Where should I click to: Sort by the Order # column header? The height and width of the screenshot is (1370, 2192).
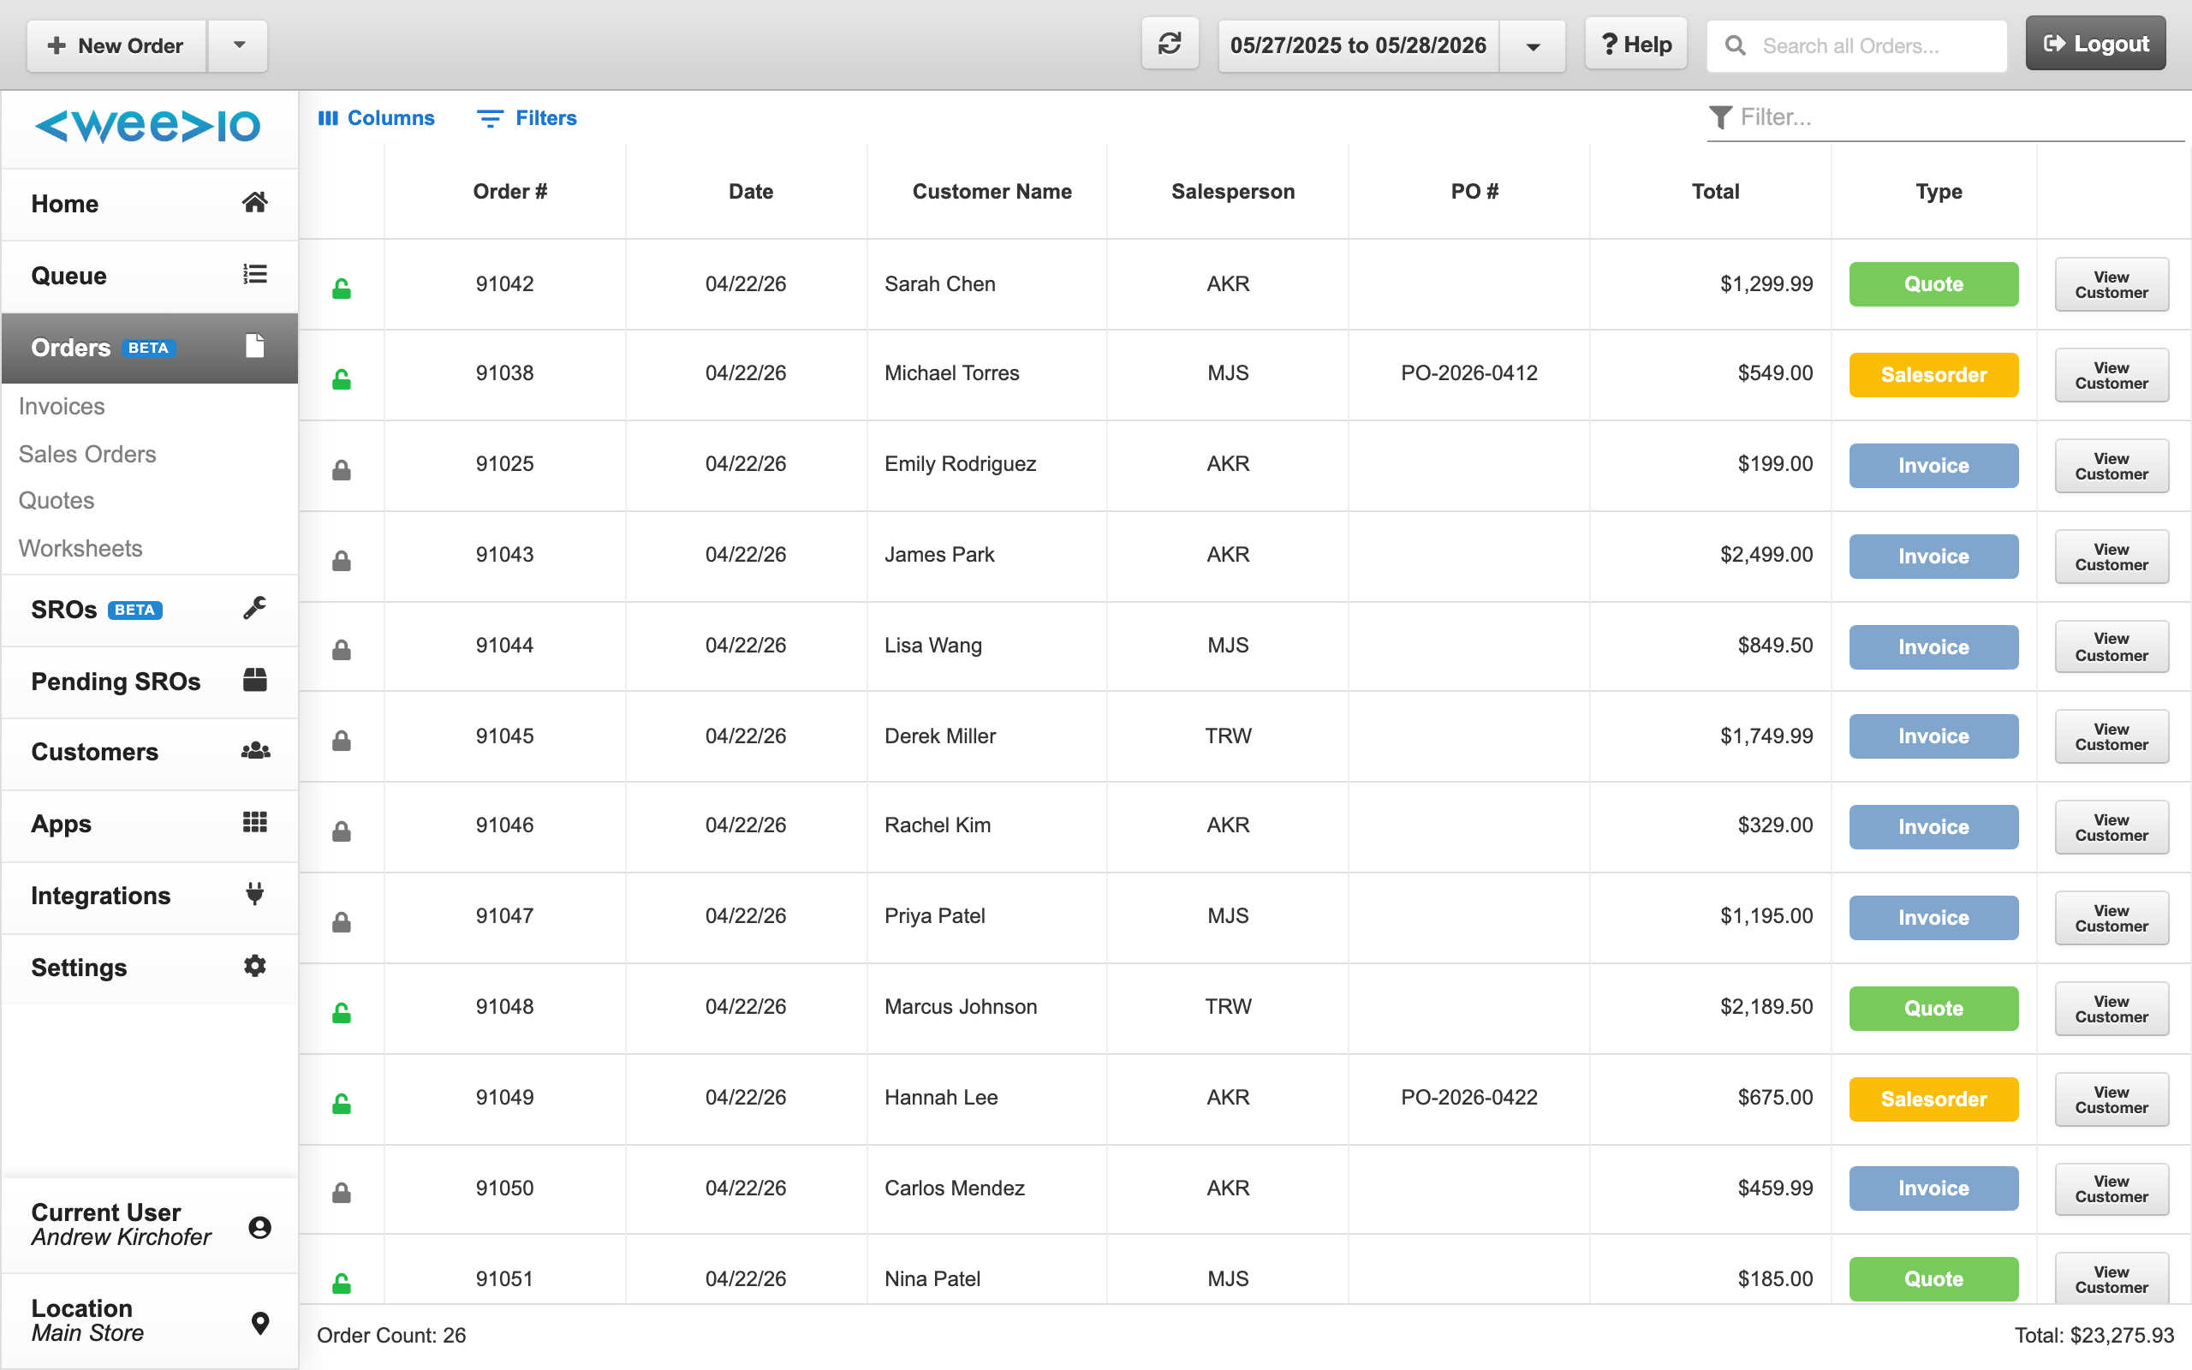pyautogui.click(x=510, y=191)
